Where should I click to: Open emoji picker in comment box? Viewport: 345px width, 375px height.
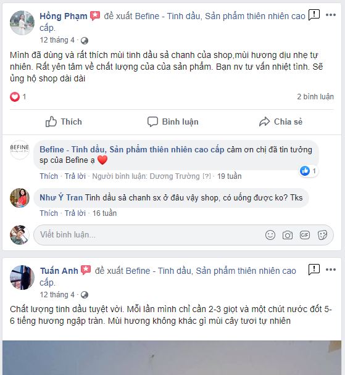point(270,235)
